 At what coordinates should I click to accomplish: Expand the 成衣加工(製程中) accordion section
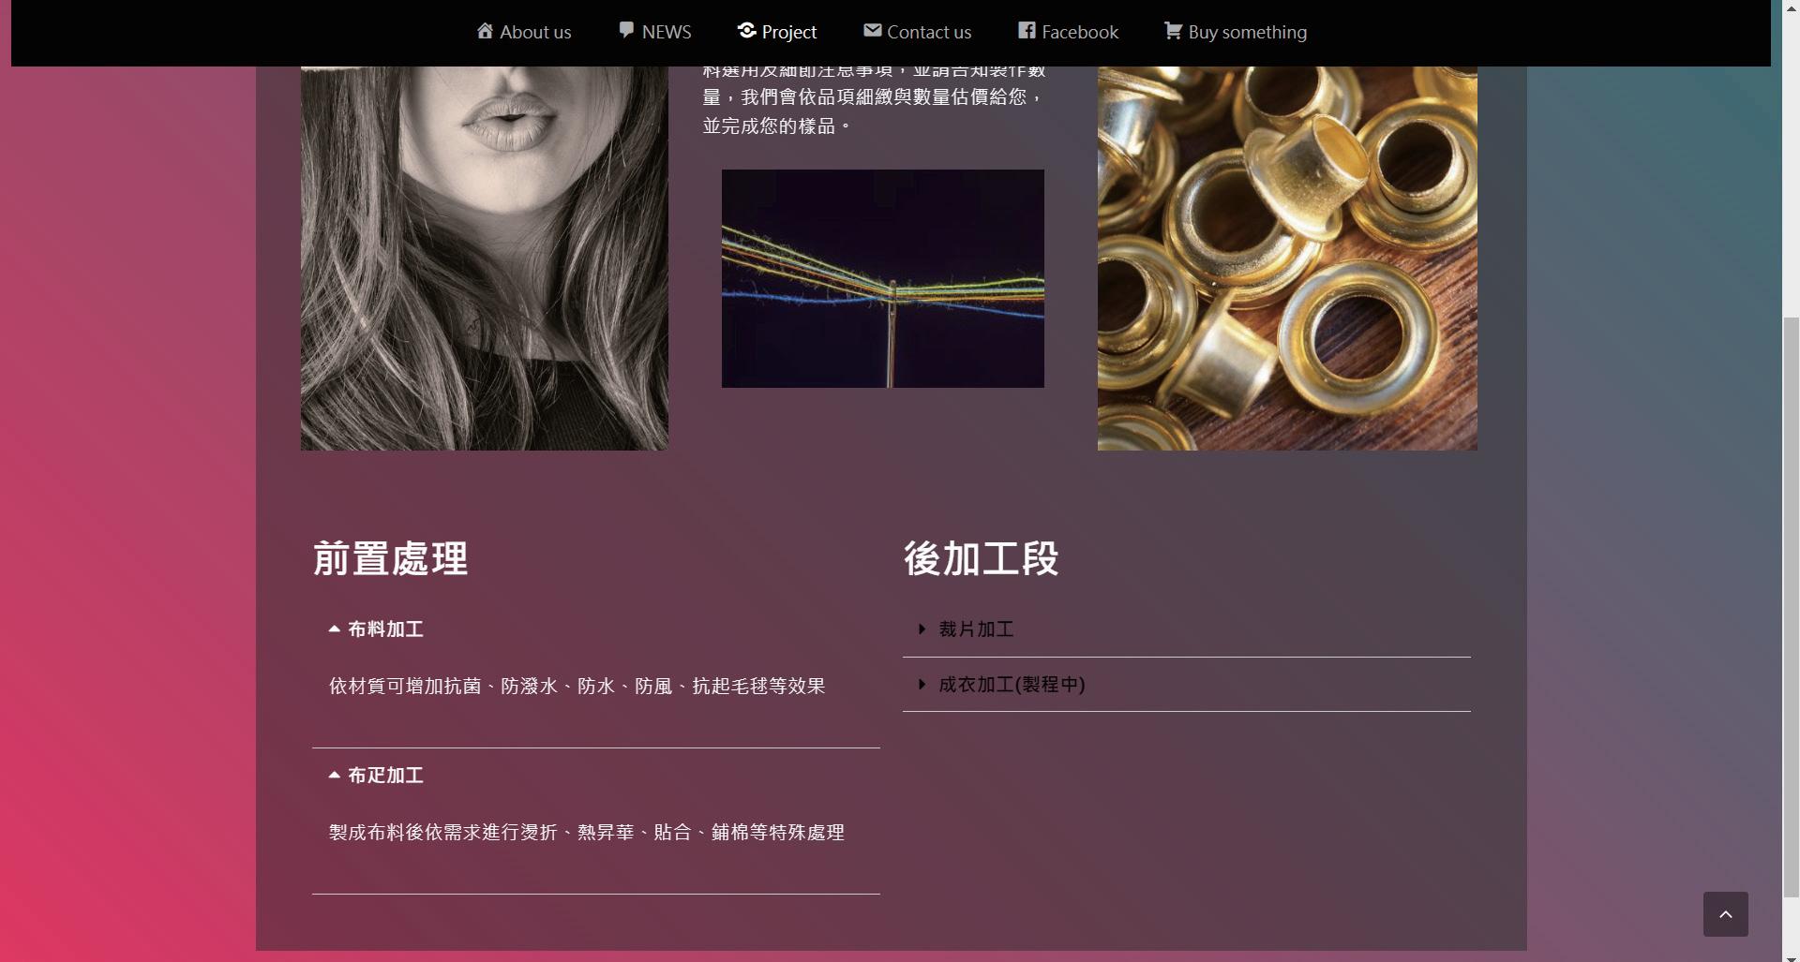coord(1186,685)
